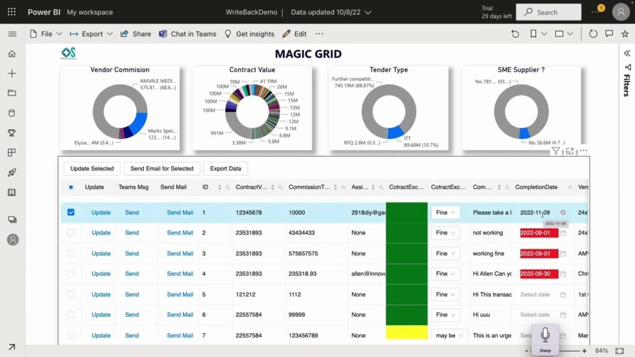The height and width of the screenshot is (357, 635).
Task: Open Deployment pipelines rocket icon
Action: tap(12, 172)
